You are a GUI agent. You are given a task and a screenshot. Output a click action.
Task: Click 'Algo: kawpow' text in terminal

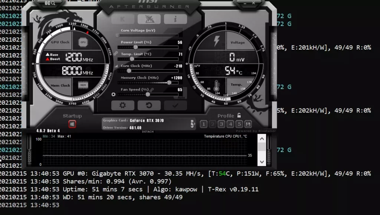(175, 189)
